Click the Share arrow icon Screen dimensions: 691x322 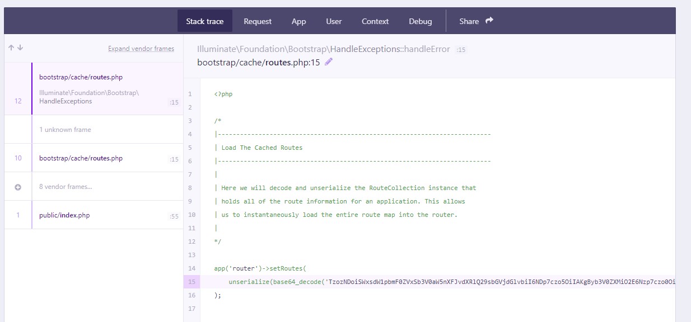click(x=489, y=21)
